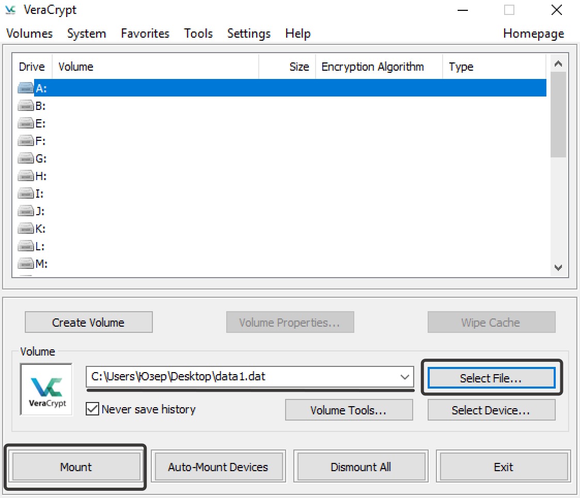This screenshot has width=580, height=498.
Task: Click the drive icon for F:
Action: click(x=25, y=141)
